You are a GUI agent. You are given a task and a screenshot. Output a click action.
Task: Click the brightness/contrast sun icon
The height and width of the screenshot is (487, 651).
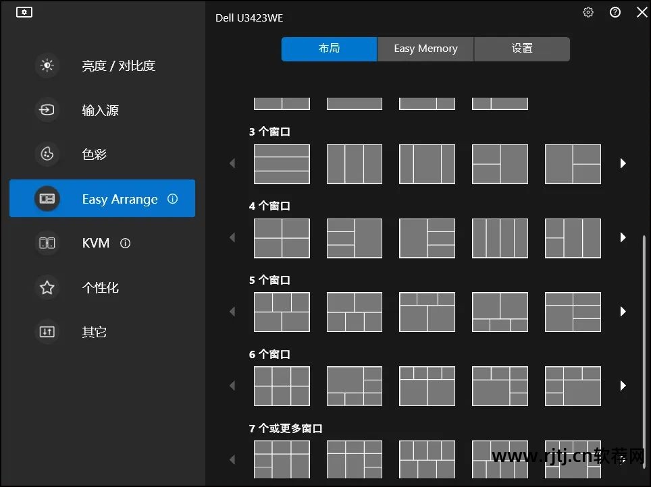coord(47,65)
